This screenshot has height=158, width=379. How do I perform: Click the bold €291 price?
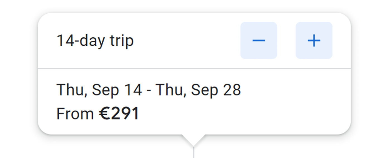click(119, 114)
